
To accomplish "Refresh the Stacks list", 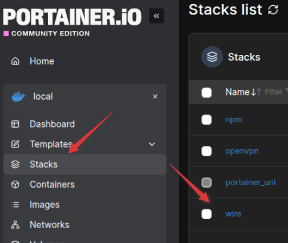I will 273,10.
